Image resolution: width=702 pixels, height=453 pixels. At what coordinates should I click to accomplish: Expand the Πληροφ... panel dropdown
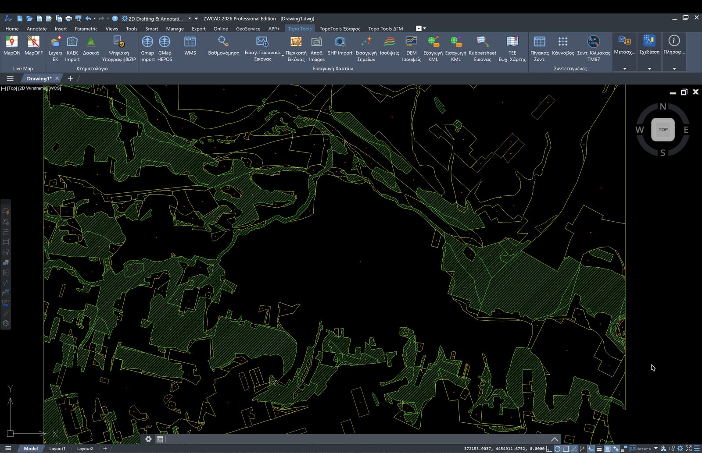(674, 69)
